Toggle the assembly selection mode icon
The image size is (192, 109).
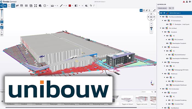tap(13, 6)
